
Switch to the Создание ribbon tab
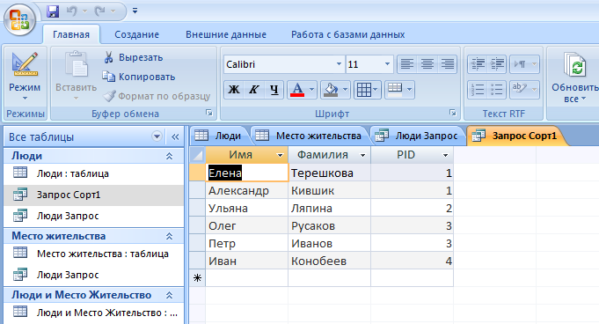coord(136,34)
